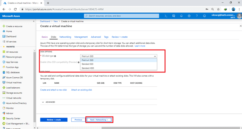Open the feedback smiley icon
The width and height of the screenshot is (242, 129).
[x=205, y=16]
